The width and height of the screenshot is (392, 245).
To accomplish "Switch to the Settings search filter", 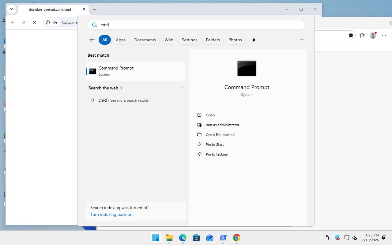I will coord(190,40).
